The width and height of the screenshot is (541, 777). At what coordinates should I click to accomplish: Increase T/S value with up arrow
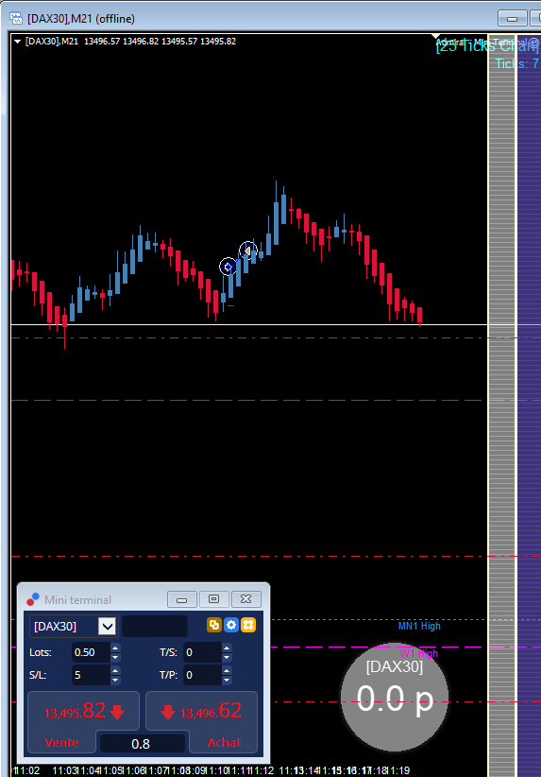[x=227, y=648]
